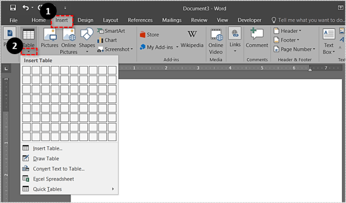Switch to the Mailings tab
Viewport: 346px width, 203px height.
(172, 20)
